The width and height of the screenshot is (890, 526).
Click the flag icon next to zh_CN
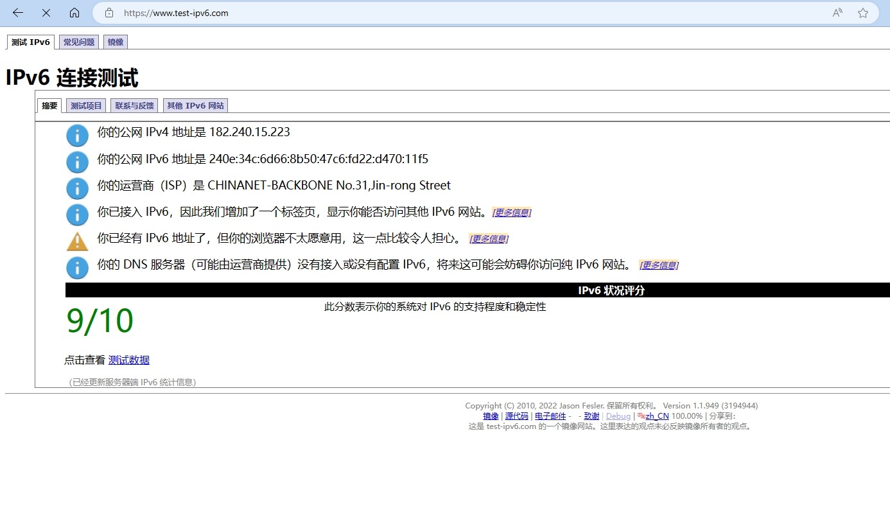tap(641, 416)
